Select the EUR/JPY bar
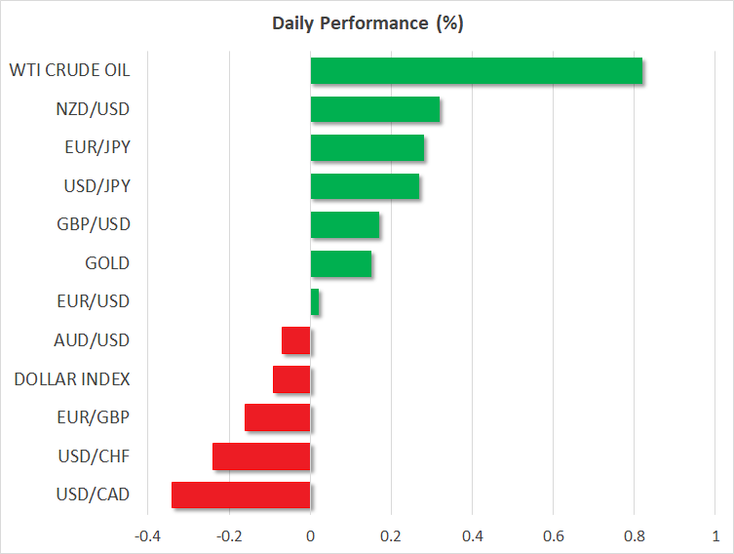Image resolution: width=734 pixels, height=554 pixels. tap(367, 148)
